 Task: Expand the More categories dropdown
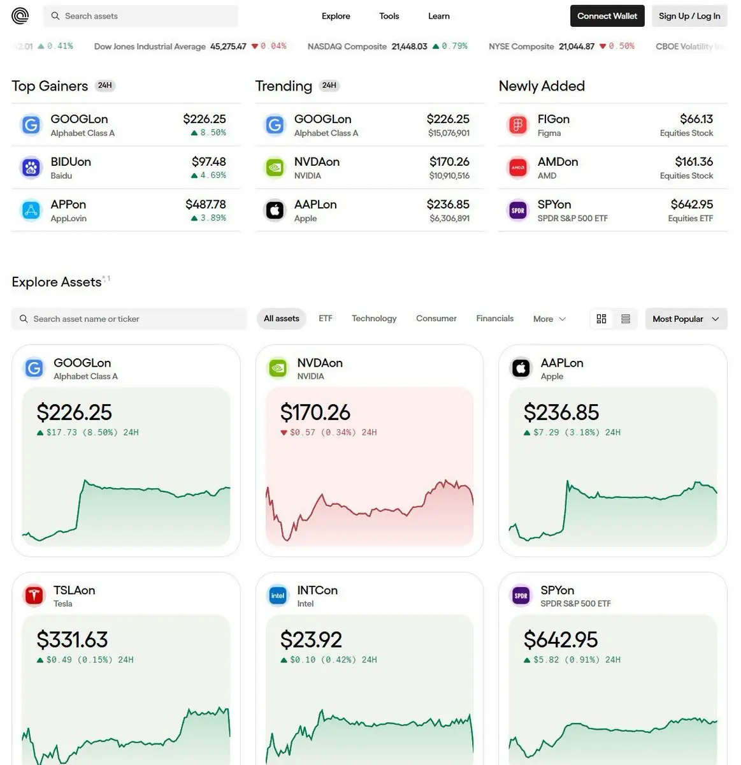[x=549, y=319]
